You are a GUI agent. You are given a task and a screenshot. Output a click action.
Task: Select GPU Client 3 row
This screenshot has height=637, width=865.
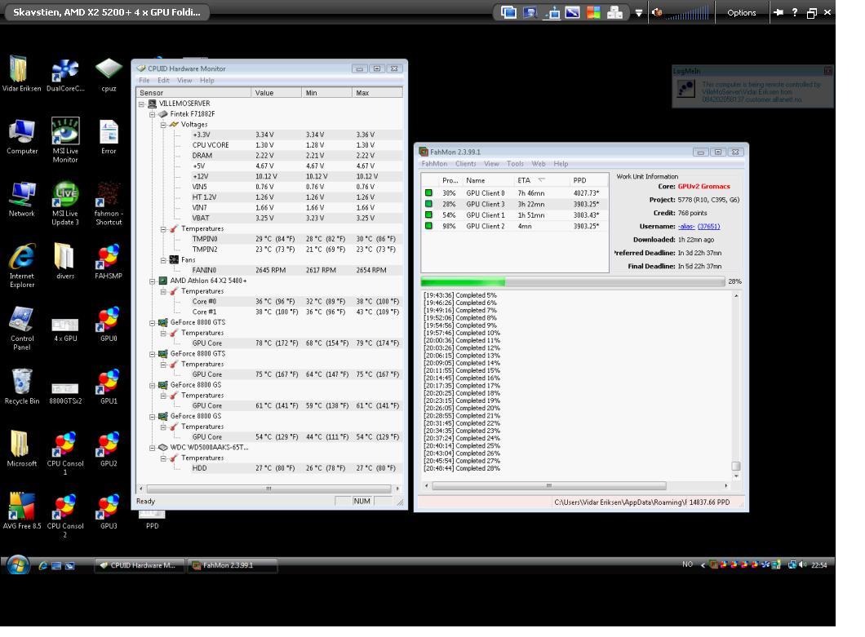click(514, 205)
